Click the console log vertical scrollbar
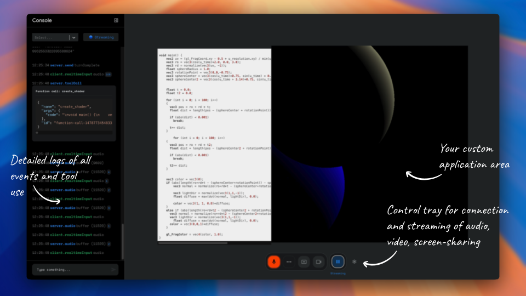This screenshot has height=296, width=526. tap(122, 240)
